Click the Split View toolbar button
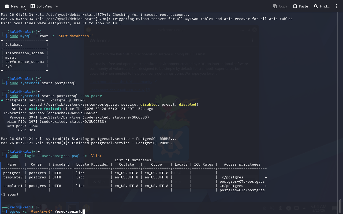343x214 pixels. pyautogui.click(x=41, y=6)
